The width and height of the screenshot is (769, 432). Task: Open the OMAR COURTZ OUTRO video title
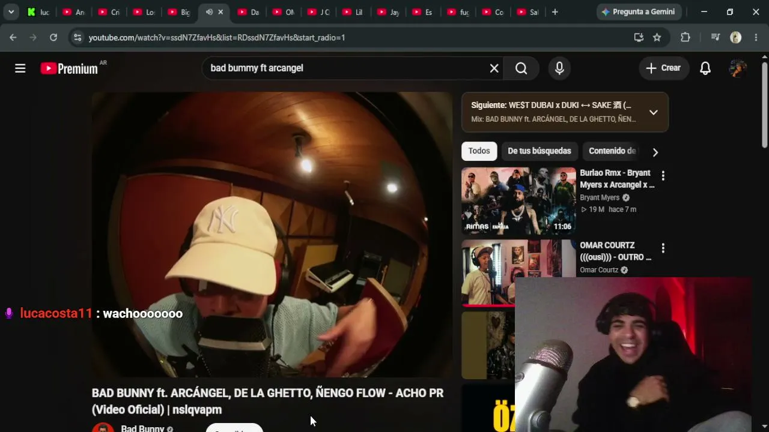616,251
